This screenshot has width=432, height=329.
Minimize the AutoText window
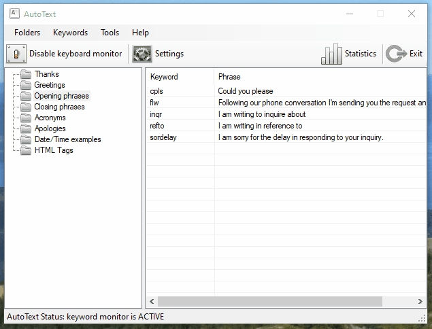pyautogui.click(x=350, y=14)
